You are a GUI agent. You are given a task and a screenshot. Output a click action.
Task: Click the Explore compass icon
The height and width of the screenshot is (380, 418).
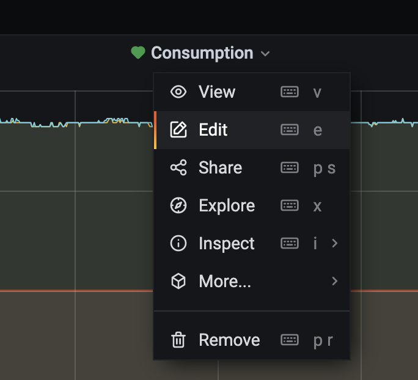point(178,206)
